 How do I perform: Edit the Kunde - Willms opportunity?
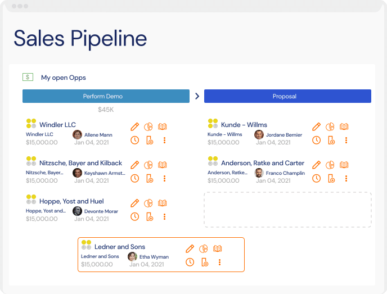pyautogui.click(x=317, y=126)
